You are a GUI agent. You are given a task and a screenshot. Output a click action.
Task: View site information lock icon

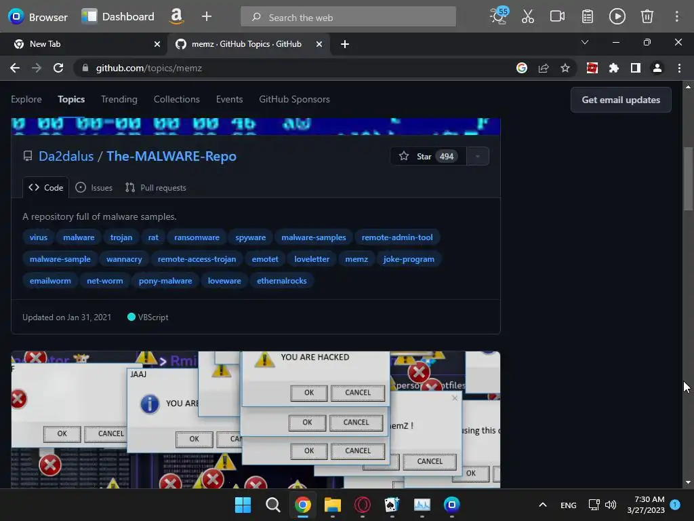85,68
